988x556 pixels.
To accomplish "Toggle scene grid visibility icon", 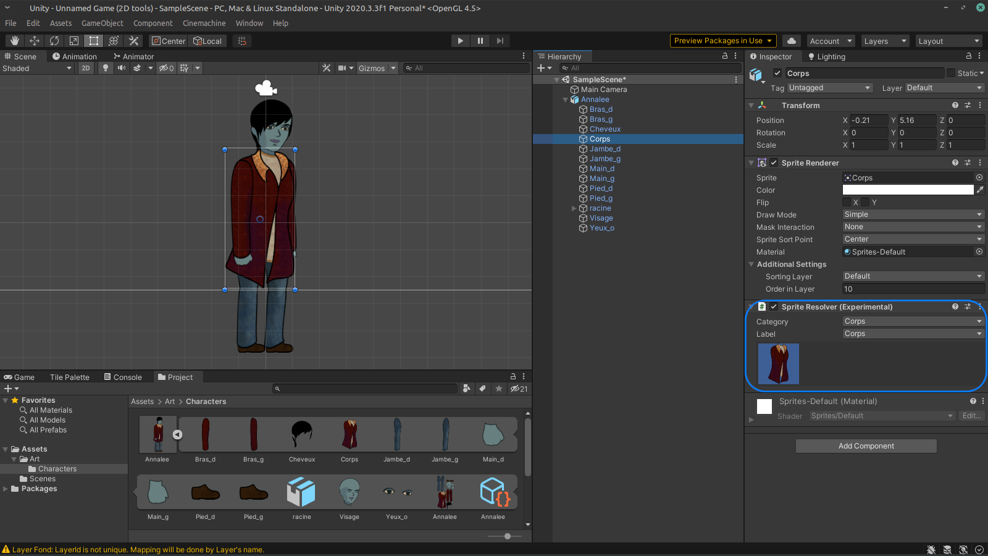I will 184,68.
